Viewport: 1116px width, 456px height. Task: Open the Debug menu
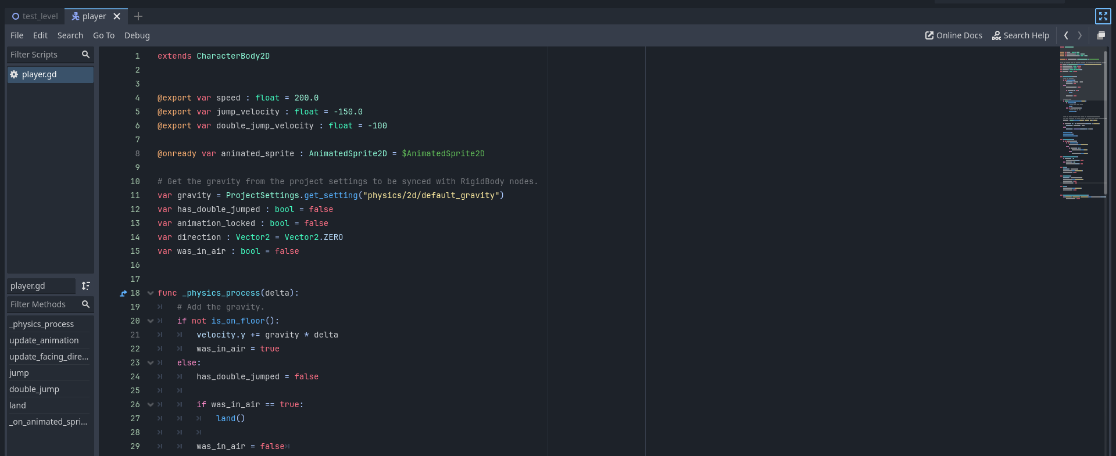click(x=137, y=35)
